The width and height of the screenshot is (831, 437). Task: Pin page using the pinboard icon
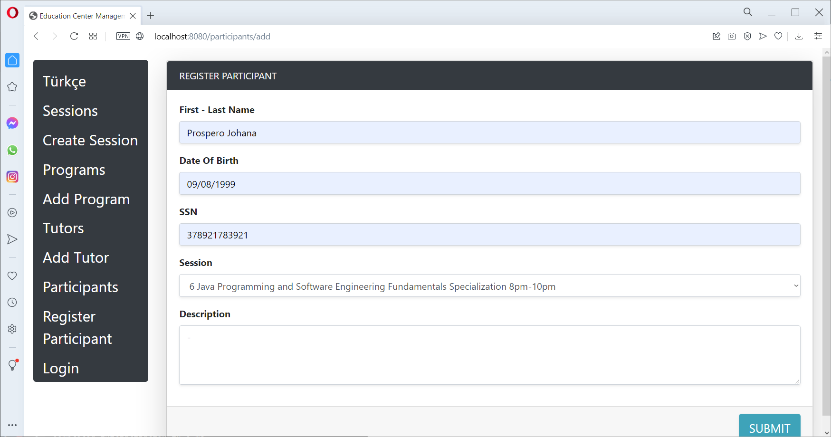716,36
